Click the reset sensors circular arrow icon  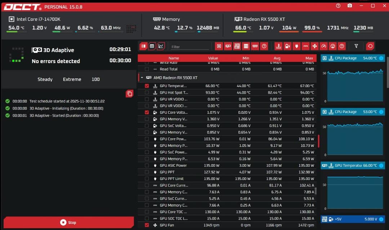[371, 46]
